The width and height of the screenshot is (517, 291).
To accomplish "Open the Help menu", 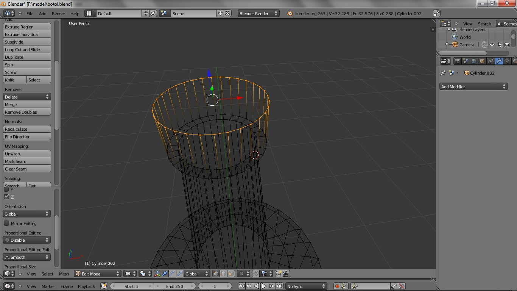I will (x=75, y=13).
